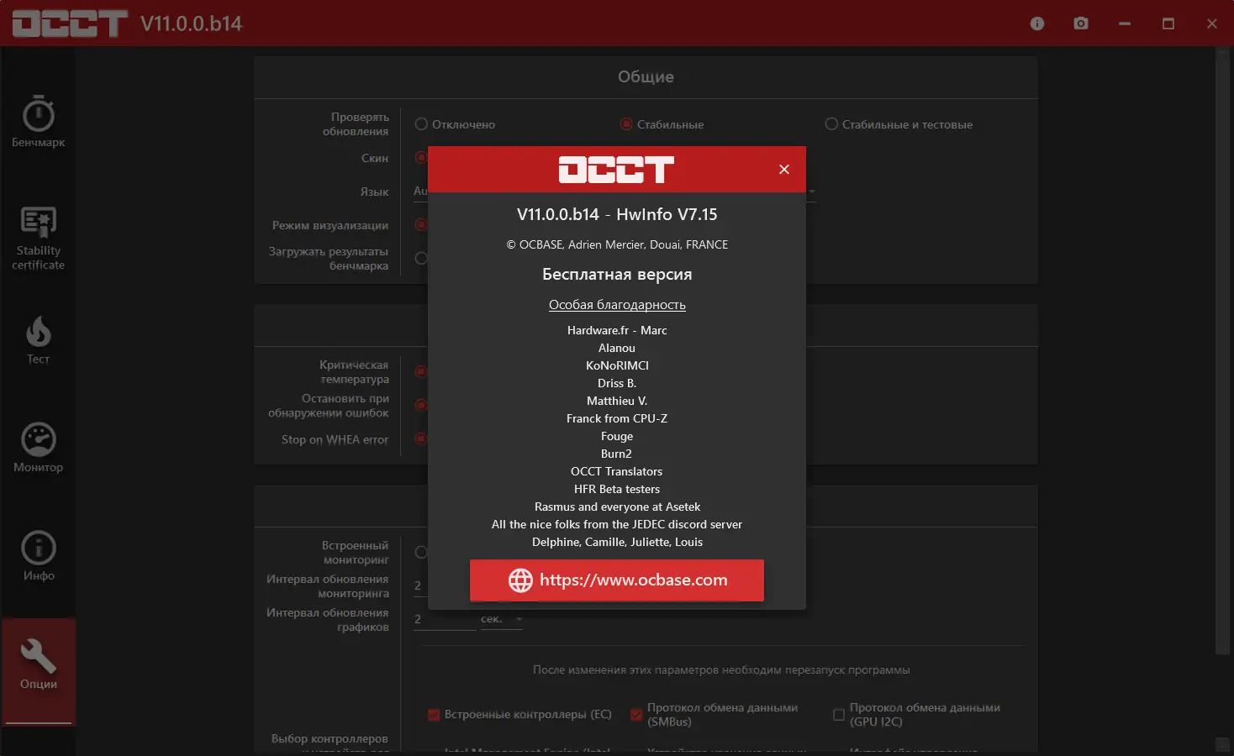This screenshot has width=1234, height=756.
Task: Click the Matthieu V. credit line
Action: (617, 401)
